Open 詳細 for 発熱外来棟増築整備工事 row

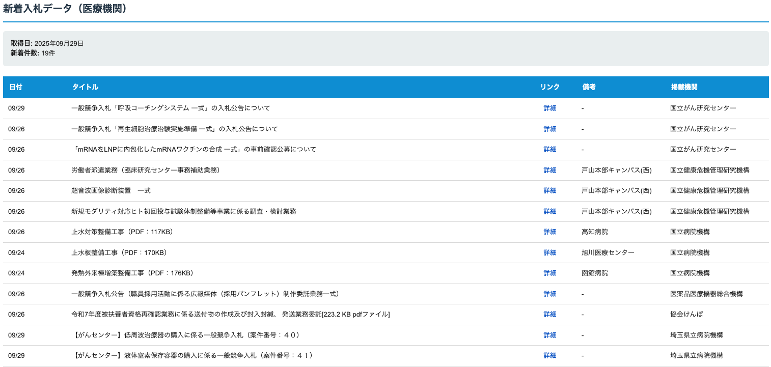[x=550, y=273]
